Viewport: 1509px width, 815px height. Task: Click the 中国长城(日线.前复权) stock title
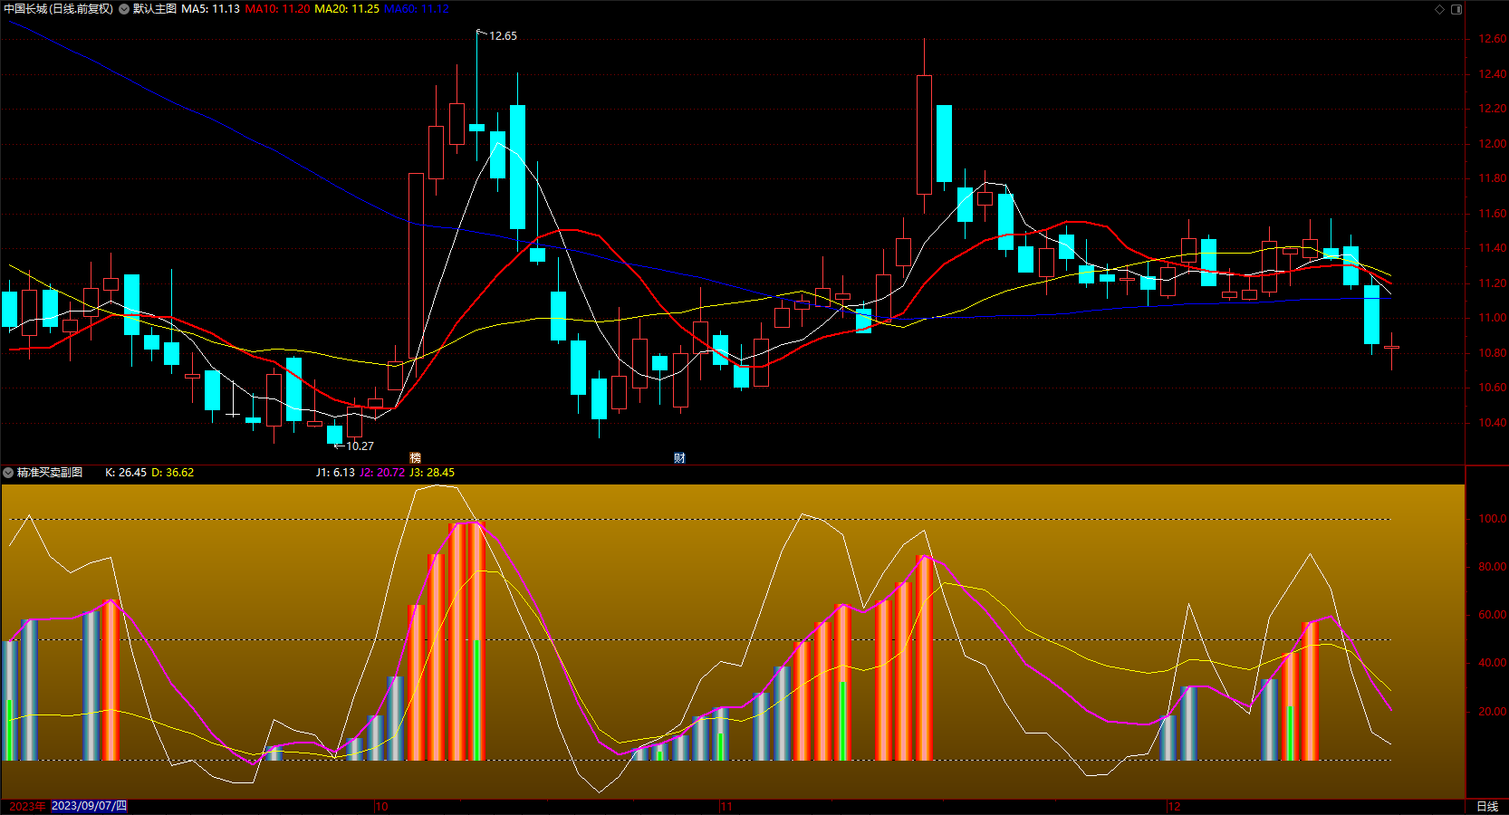(x=59, y=9)
